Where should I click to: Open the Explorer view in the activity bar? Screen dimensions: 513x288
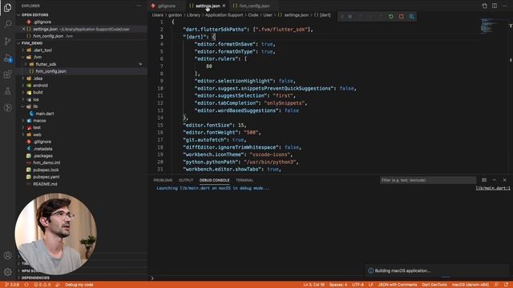point(7,7)
